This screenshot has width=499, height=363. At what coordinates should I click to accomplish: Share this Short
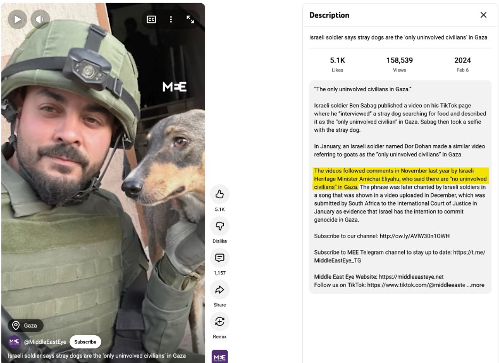coord(220,289)
